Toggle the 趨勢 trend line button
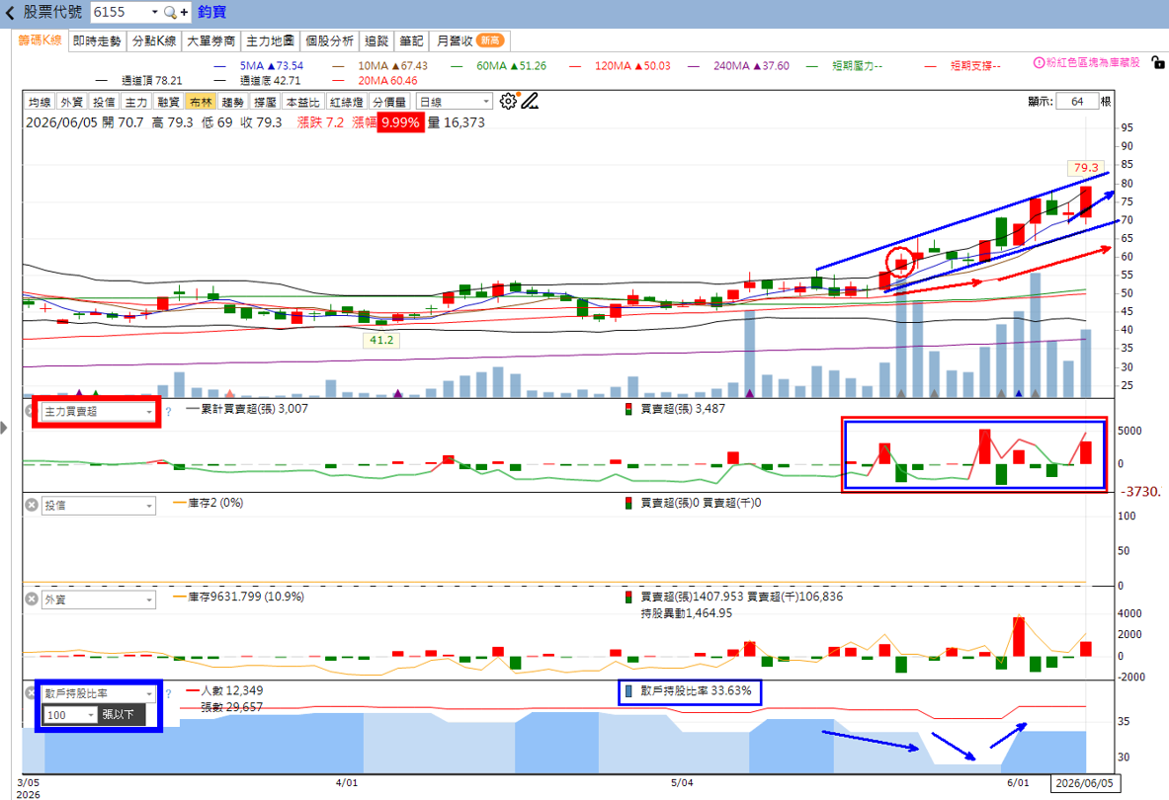Screen dimensions: 1169x800 [x=232, y=102]
